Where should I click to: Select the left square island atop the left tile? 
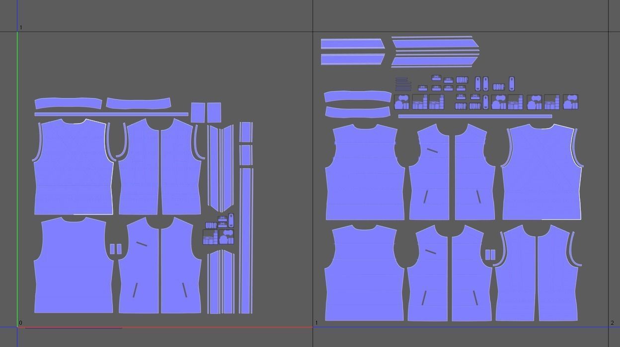198,113
